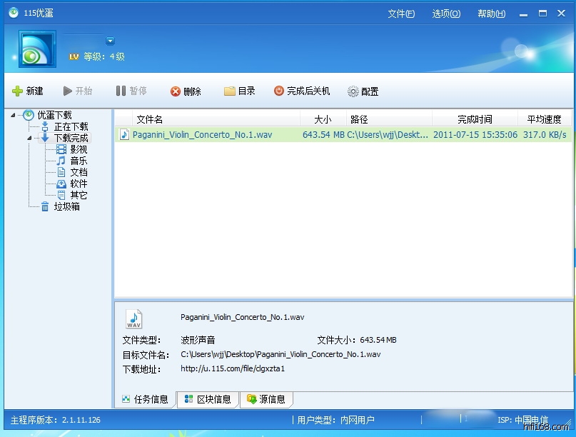Open the user account dropdown arrow

[110, 41]
